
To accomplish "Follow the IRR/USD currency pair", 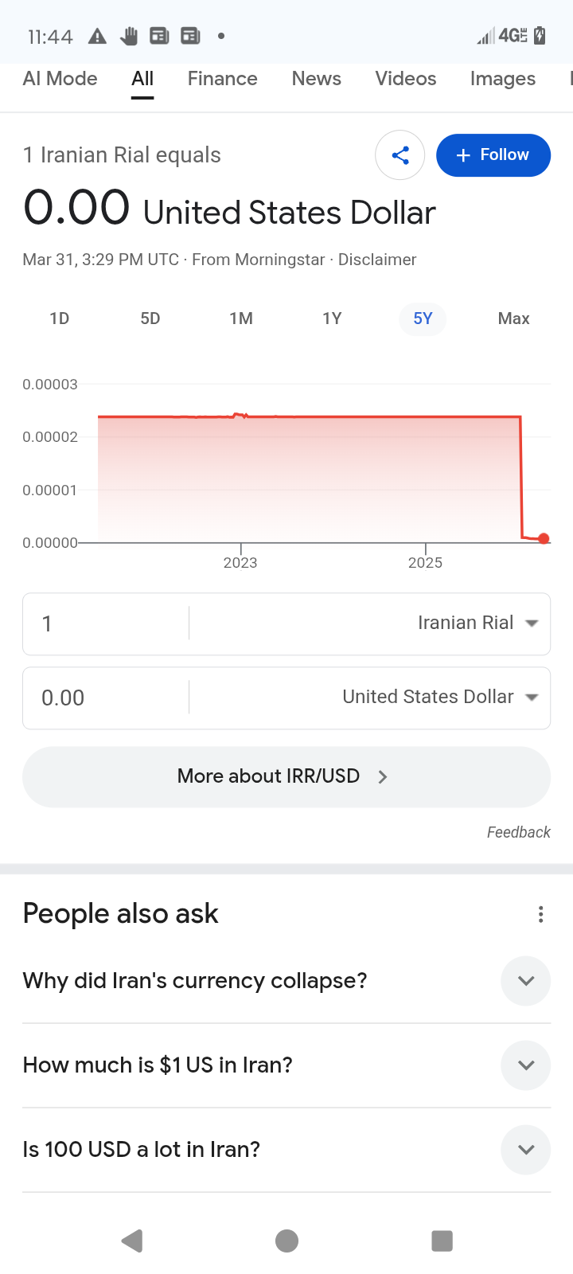I will [493, 155].
